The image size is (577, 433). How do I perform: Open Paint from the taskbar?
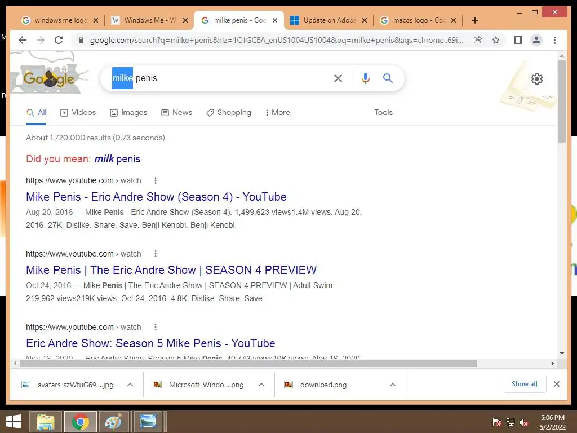point(113,422)
